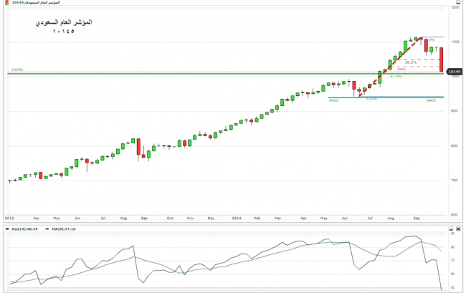Screen dimensions: 466x293
Task: Click the chart title reading 10145 at top
Action: coord(36,2)
